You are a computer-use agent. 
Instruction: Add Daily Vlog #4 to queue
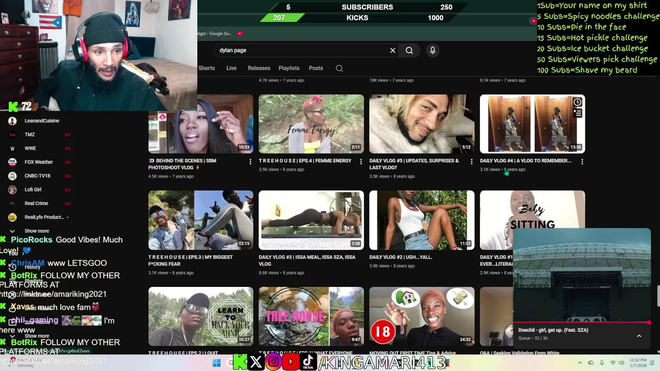577,113
